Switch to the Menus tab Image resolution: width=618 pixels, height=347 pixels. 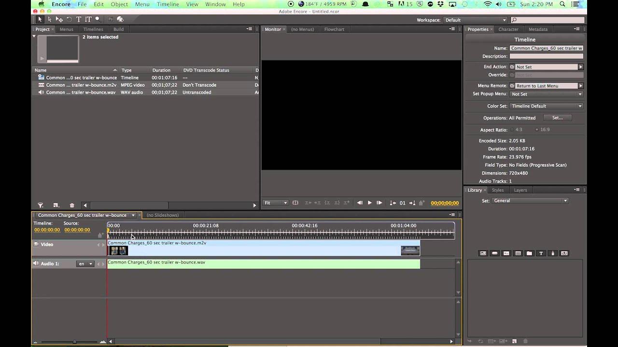[66, 29]
